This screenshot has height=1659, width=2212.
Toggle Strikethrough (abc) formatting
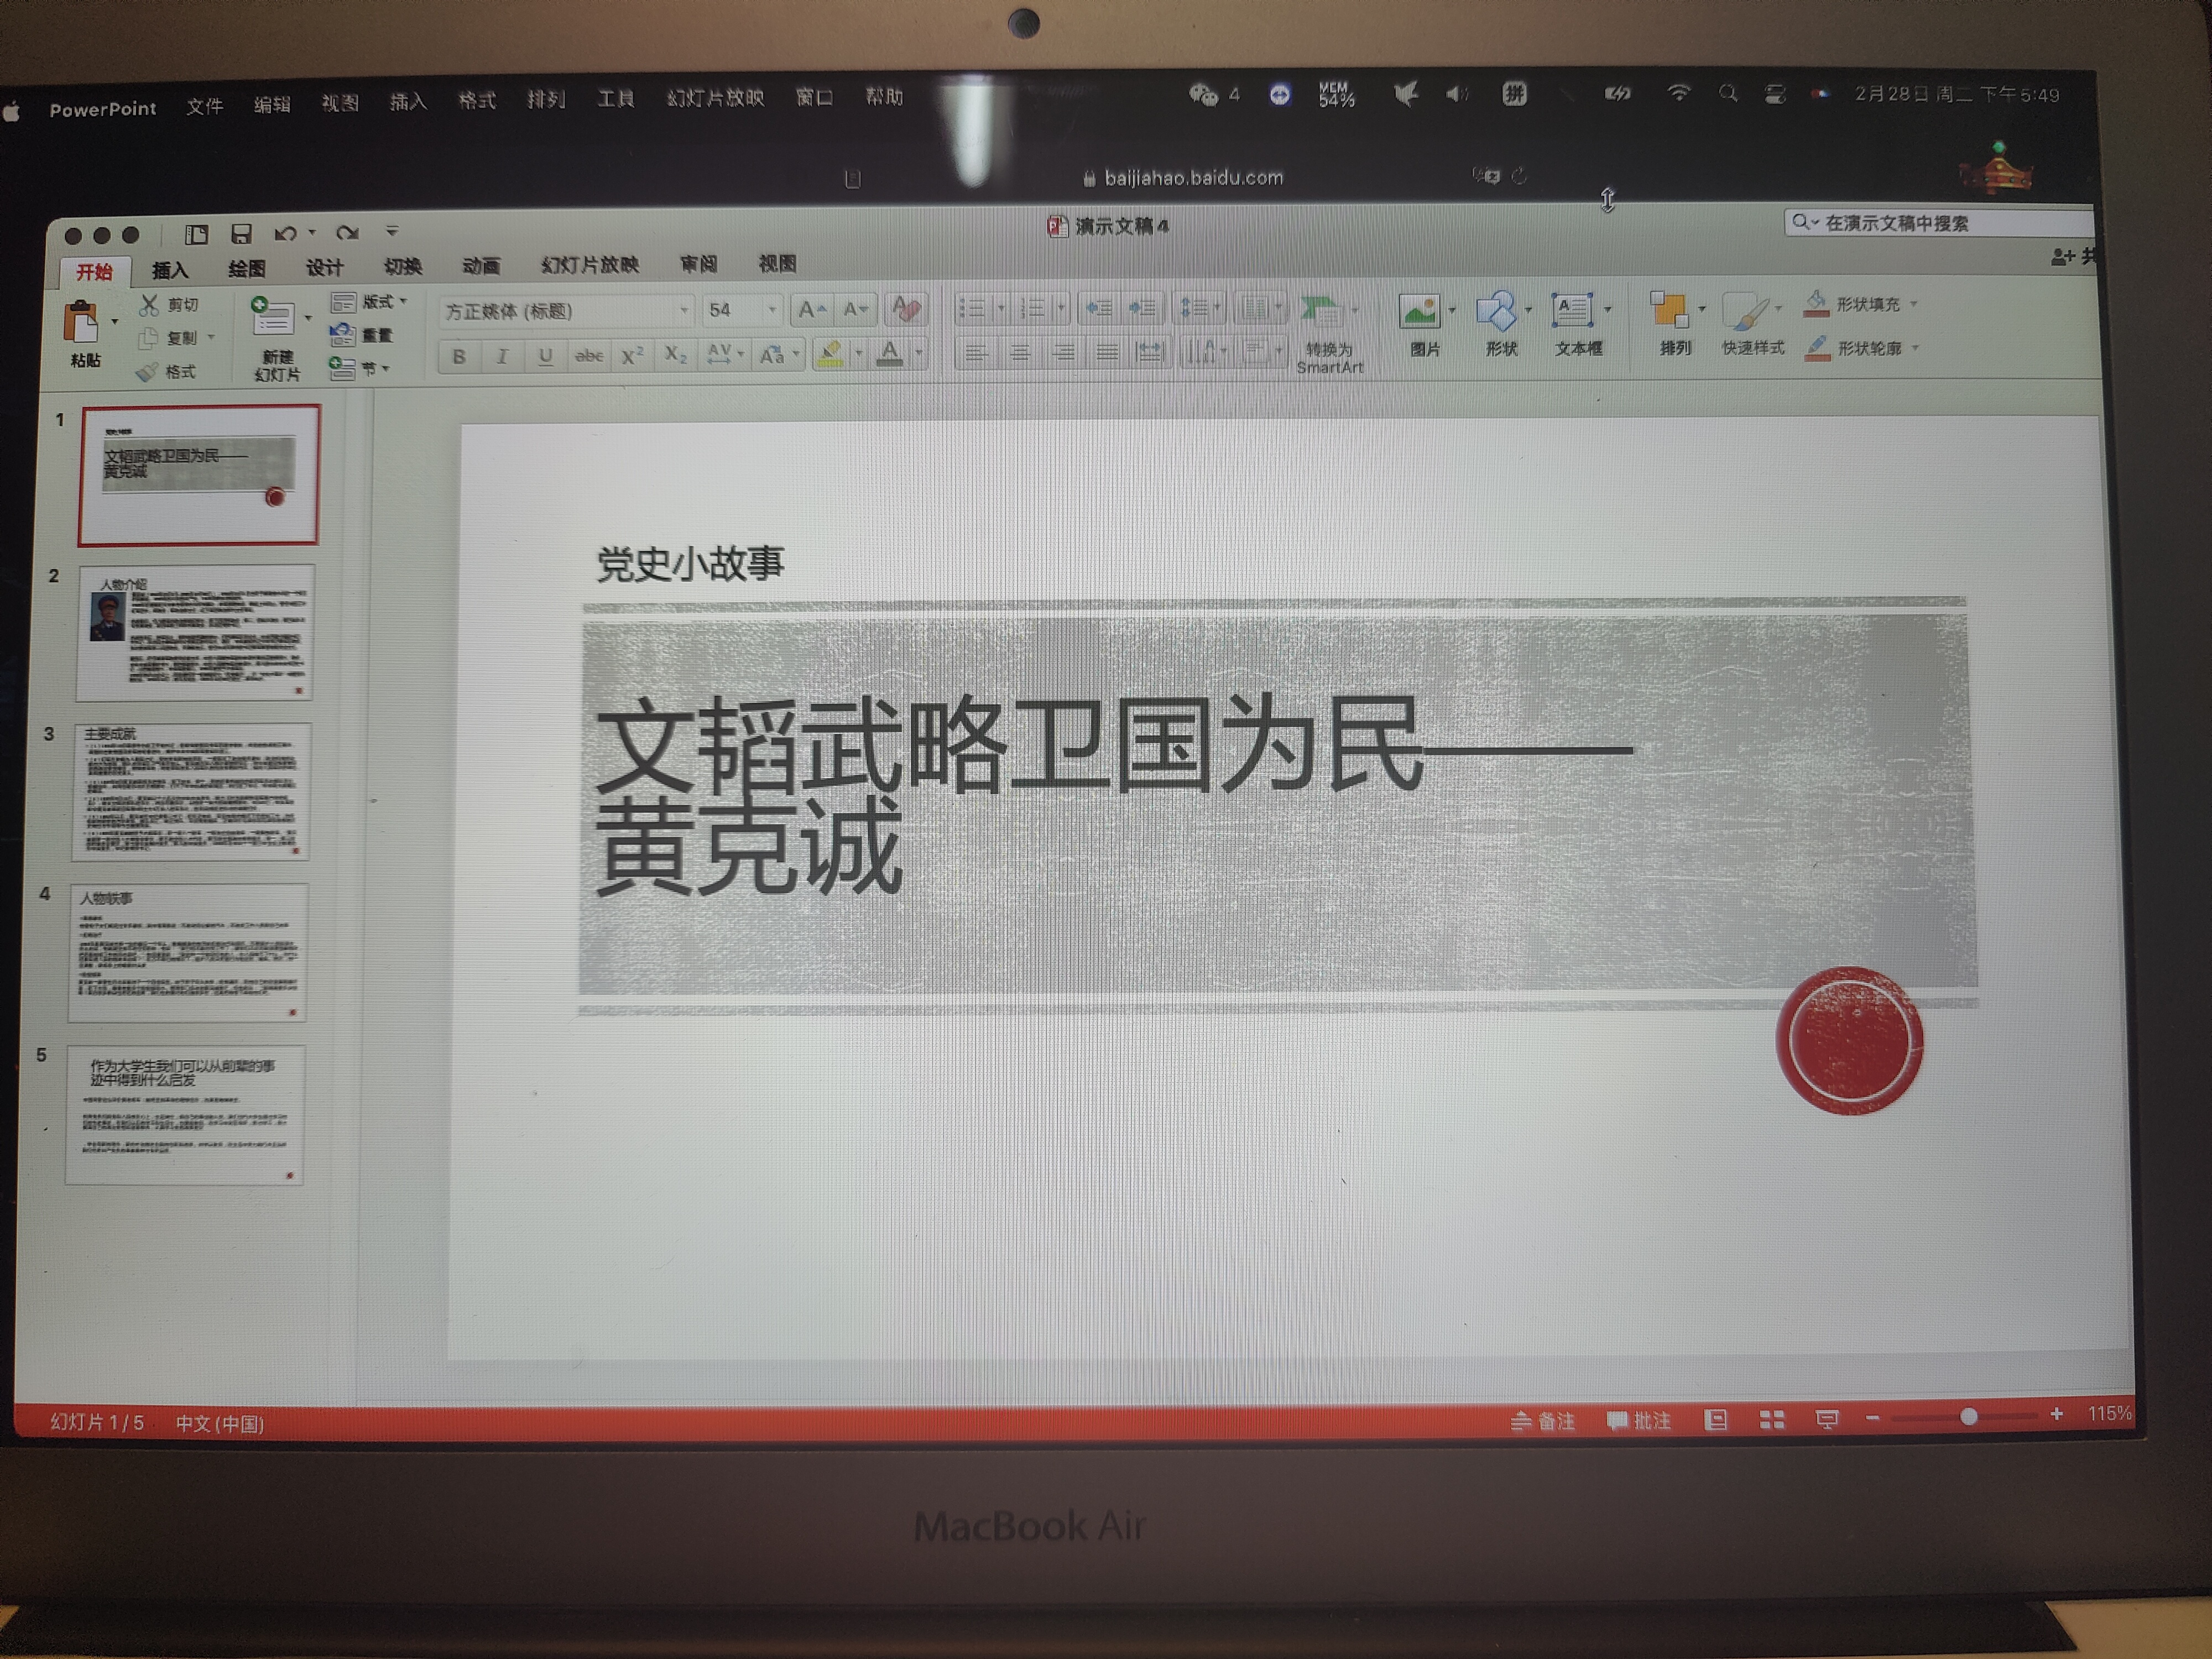[x=589, y=355]
